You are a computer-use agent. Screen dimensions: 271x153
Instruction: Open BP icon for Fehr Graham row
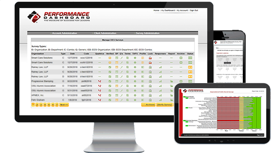(117, 100)
